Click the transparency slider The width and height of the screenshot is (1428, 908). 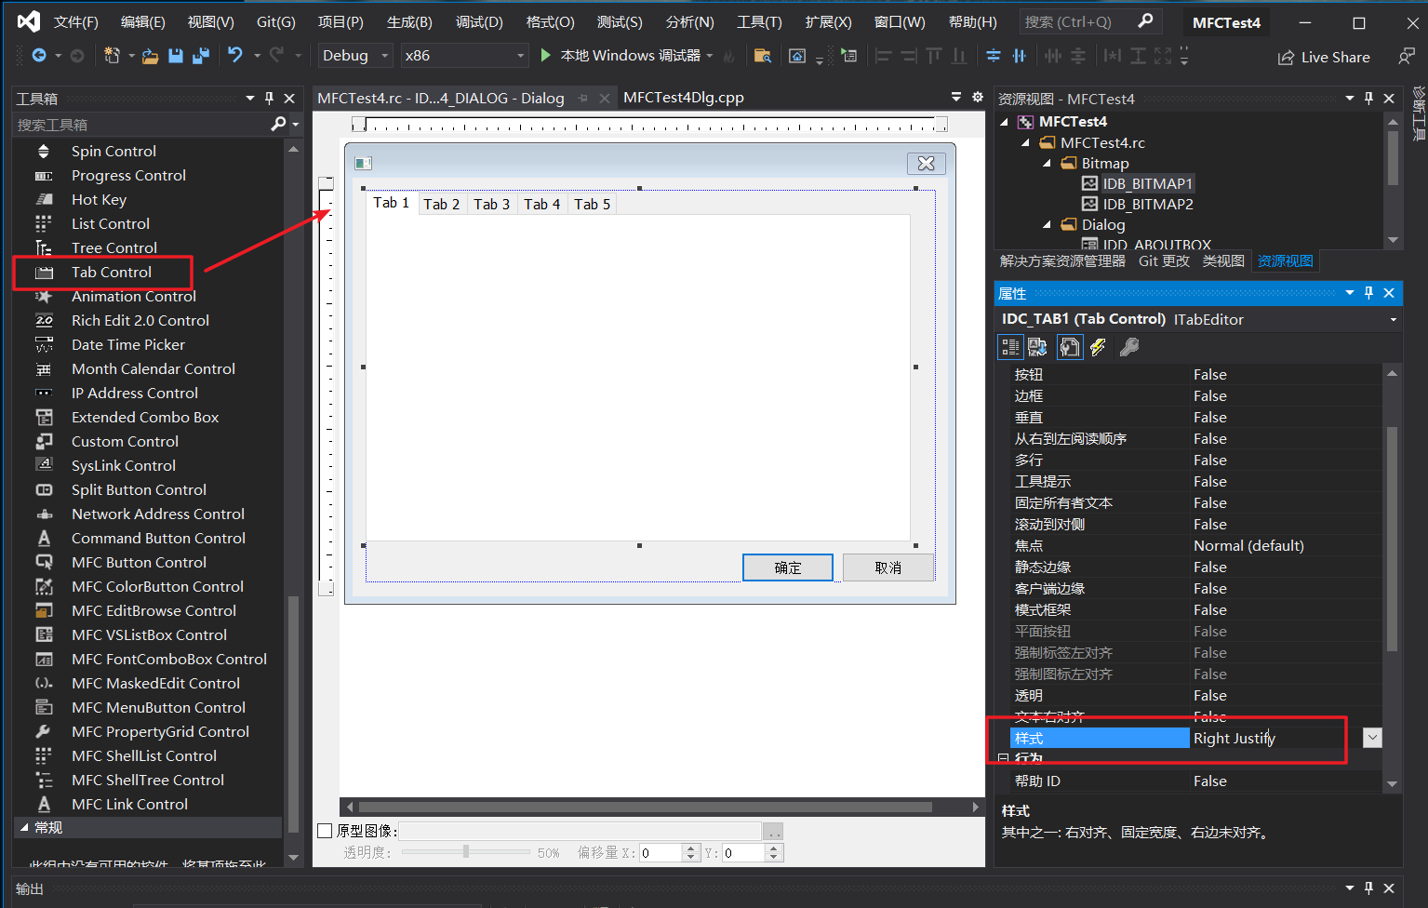click(x=466, y=852)
